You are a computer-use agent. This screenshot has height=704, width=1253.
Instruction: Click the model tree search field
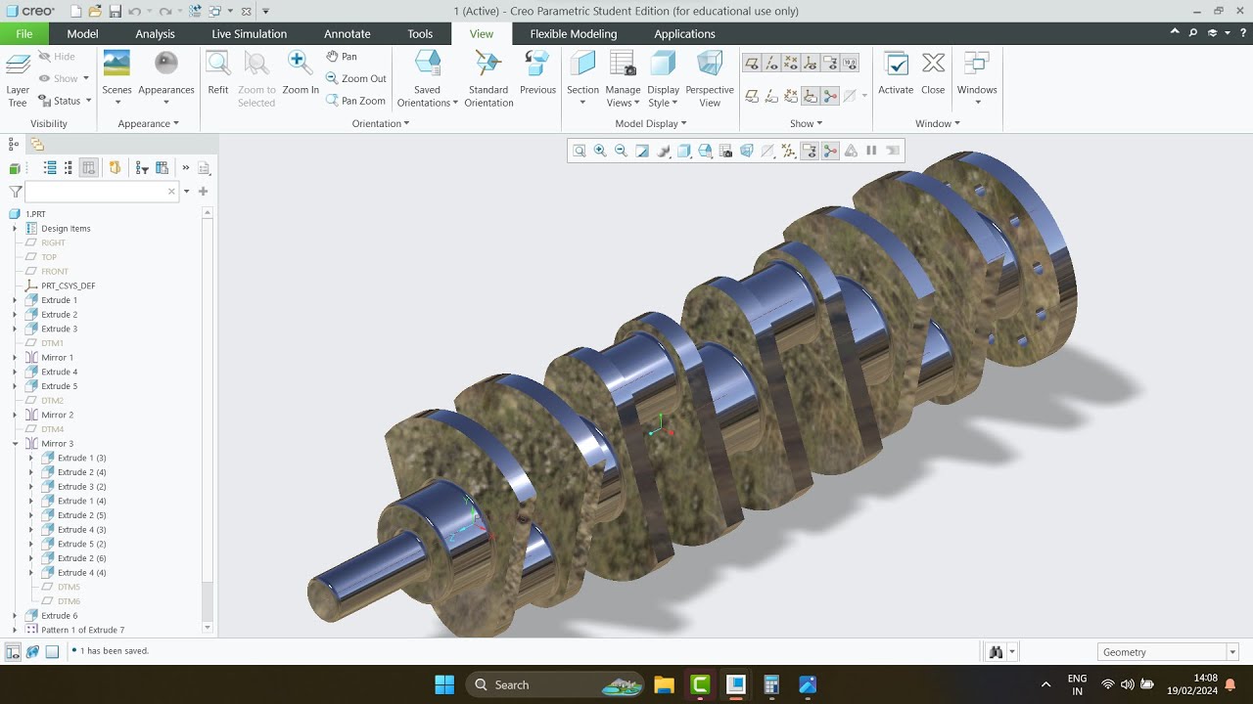(x=102, y=192)
